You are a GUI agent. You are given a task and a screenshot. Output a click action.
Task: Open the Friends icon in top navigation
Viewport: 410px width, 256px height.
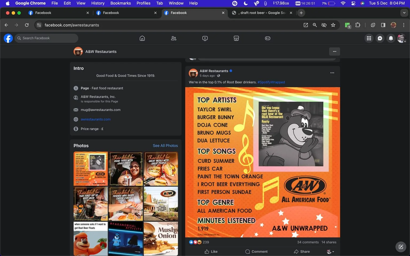click(x=174, y=38)
